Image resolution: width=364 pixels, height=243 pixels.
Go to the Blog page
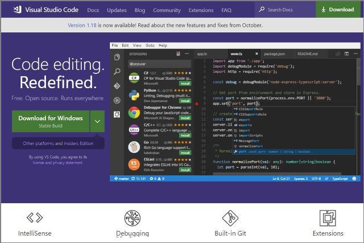coord(139,10)
